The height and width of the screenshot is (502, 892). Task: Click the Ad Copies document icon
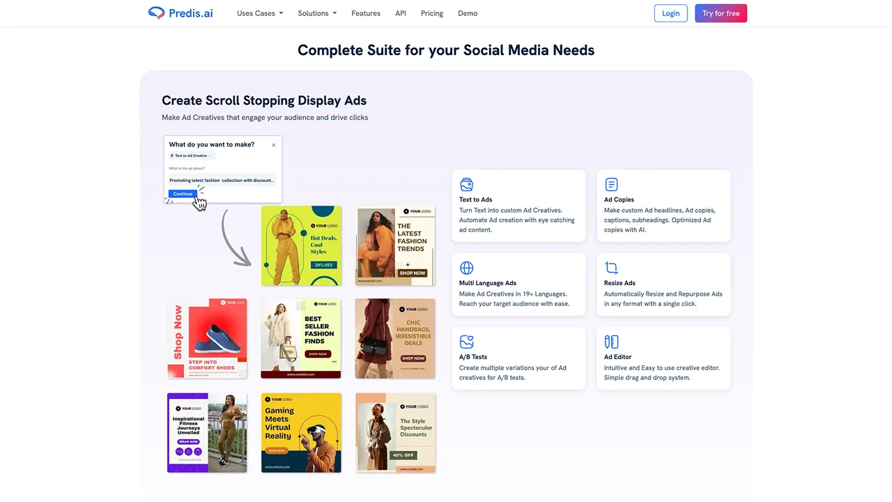click(611, 185)
